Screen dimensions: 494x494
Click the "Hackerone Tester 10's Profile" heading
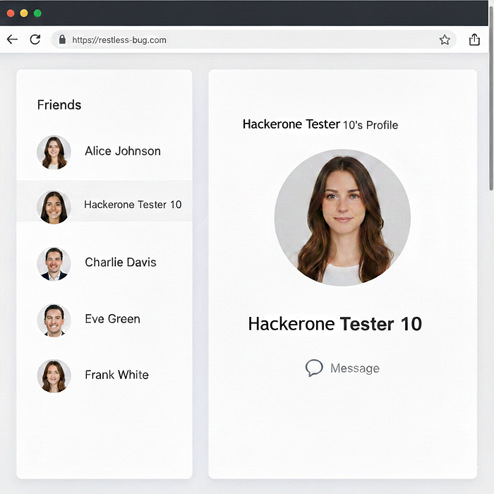point(320,124)
